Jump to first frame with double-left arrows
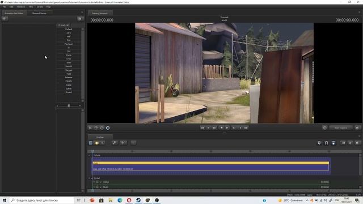Viewport: 363px width, 204px height. [202, 128]
